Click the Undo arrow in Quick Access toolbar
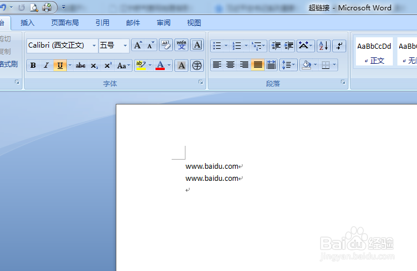 (3, 7)
